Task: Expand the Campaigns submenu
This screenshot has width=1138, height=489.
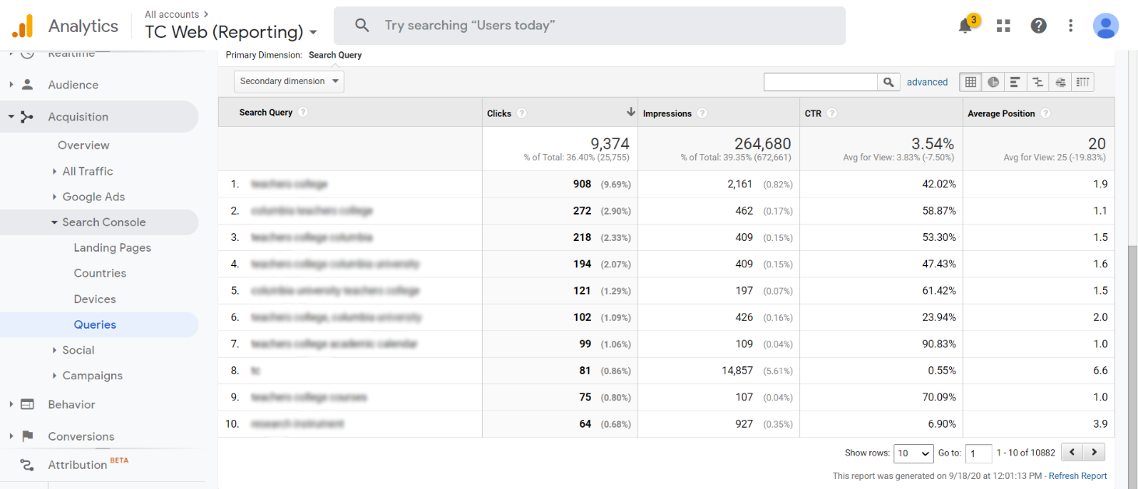Action: click(54, 375)
